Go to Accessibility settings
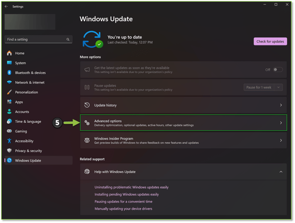295x223 pixels. (x=38, y=140)
